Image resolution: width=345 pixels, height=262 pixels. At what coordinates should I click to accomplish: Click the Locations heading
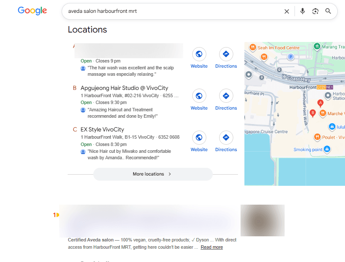[x=87, y=30]
